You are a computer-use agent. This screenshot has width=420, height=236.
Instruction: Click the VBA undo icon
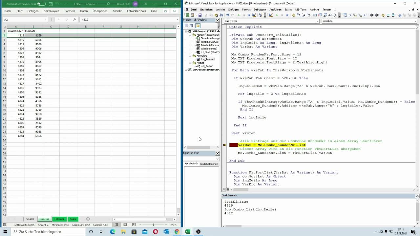228,15
